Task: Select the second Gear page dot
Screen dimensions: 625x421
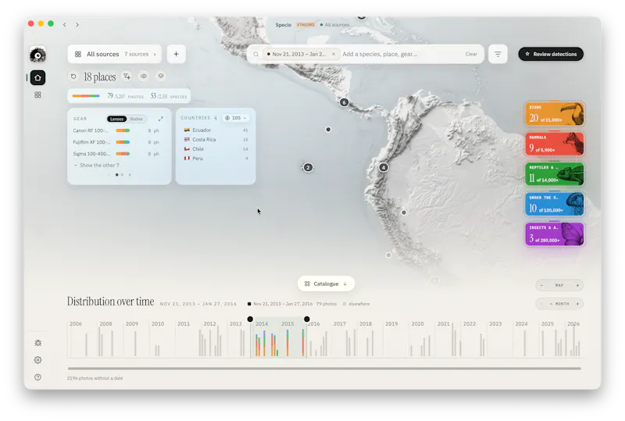Action: click(122, 175)
